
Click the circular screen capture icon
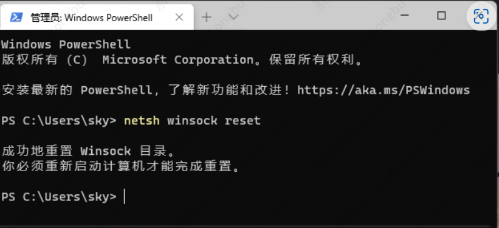click(481, 16)
